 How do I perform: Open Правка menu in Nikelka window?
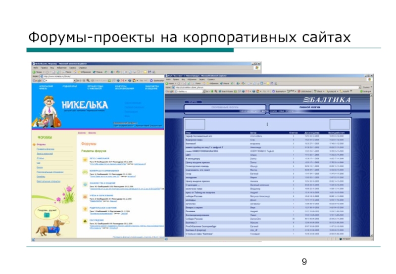pyautogui.click(x=44, y=68)
